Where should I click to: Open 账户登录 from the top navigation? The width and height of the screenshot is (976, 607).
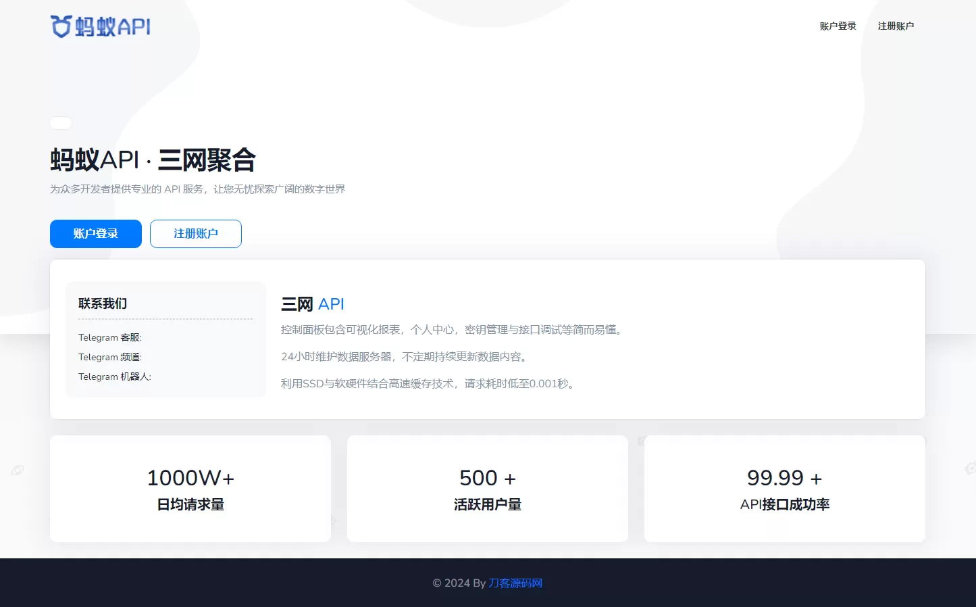[837, 26]
